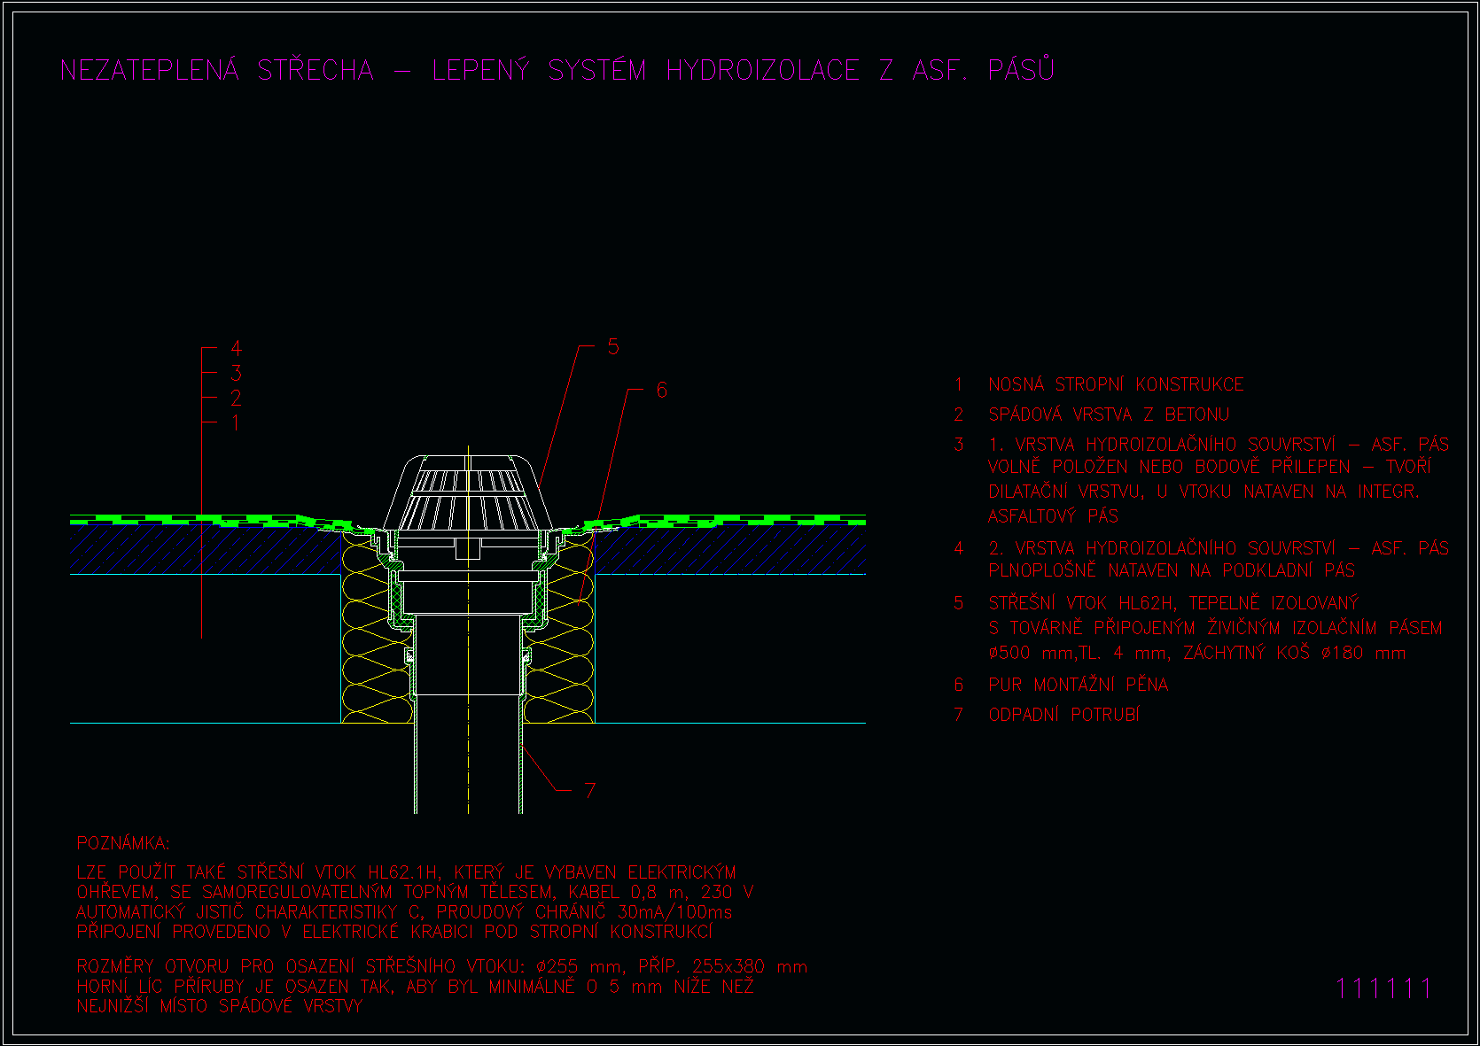Screen dimensions: 1480x1046
Task: Select note line AUTOMATICKÝ JISTIČ CHARAKTERISTIKY C
Action: [x=404, y=911]
